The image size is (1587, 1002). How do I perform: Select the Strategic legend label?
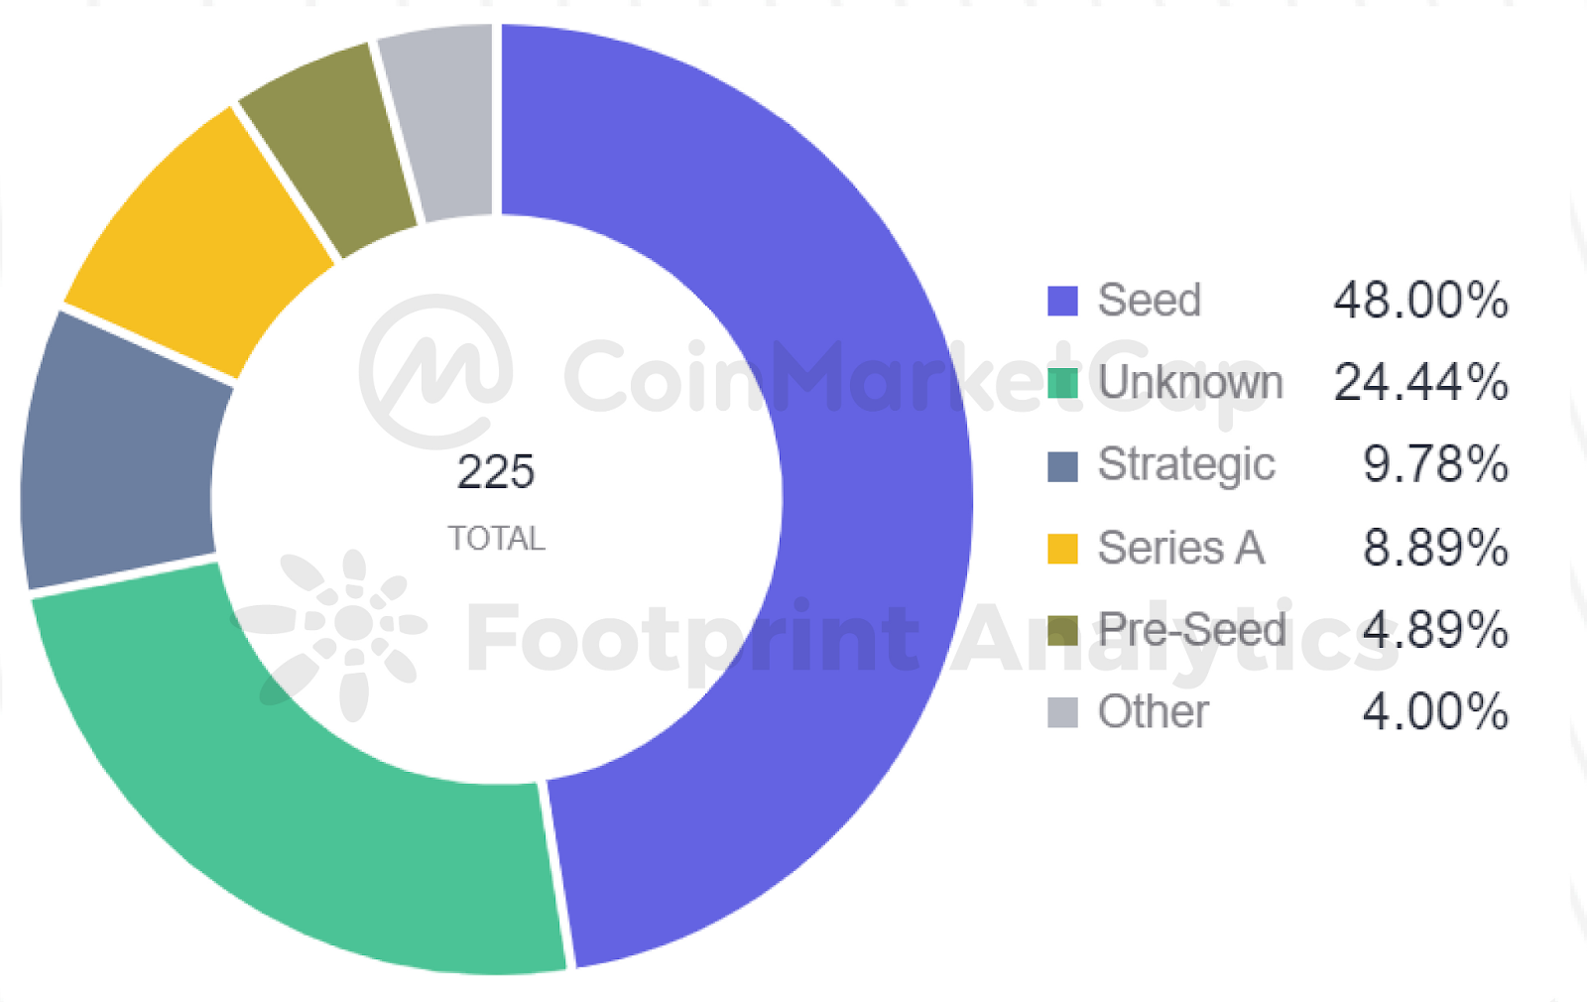[x=1186, y=465]
